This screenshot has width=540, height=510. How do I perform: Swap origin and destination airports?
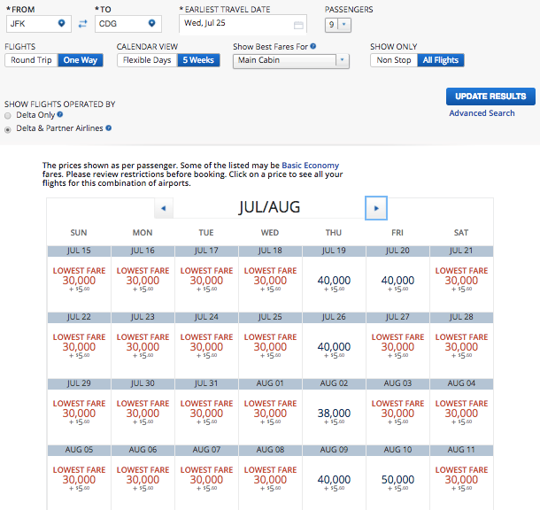point(82,24)
